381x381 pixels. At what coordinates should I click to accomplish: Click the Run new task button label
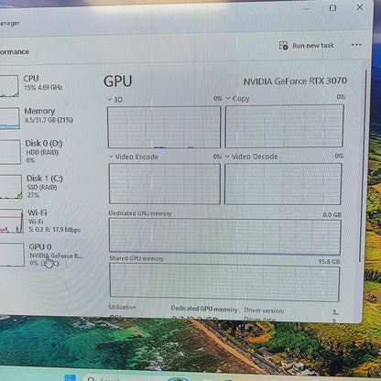point(313,46)
